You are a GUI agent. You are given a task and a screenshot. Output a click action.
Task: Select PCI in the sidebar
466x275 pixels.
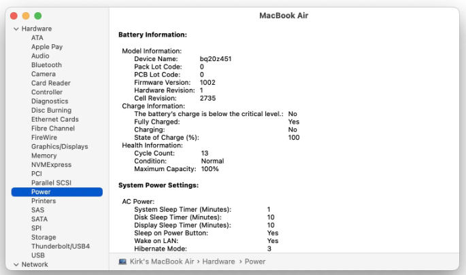click(x=37, y=174)
